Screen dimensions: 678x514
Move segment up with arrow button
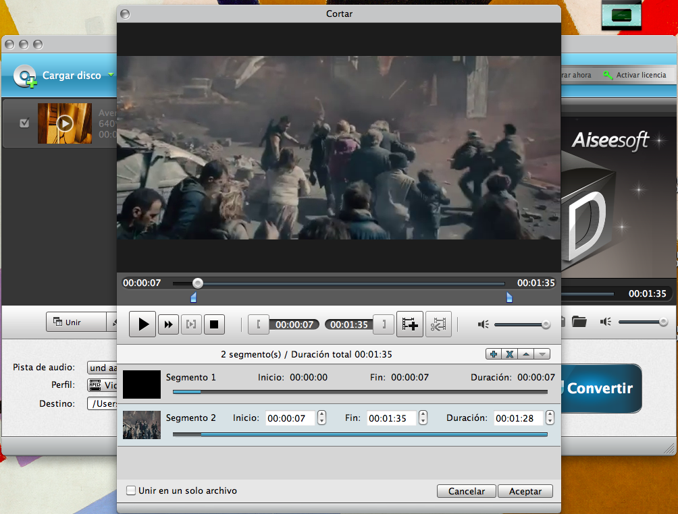point(526,354)
